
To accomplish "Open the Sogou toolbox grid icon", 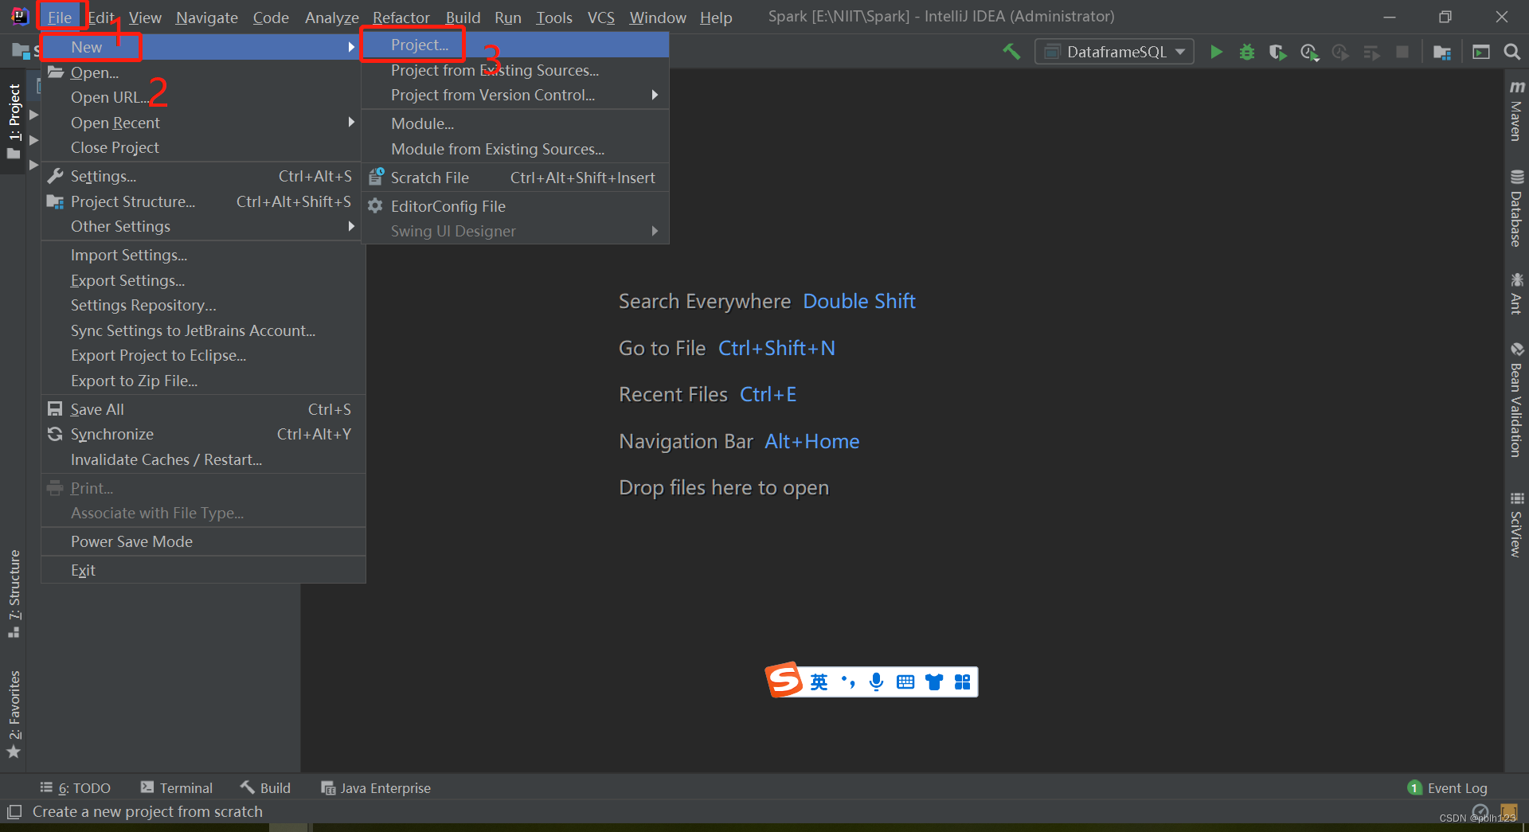I will click(x=963, y=682).
